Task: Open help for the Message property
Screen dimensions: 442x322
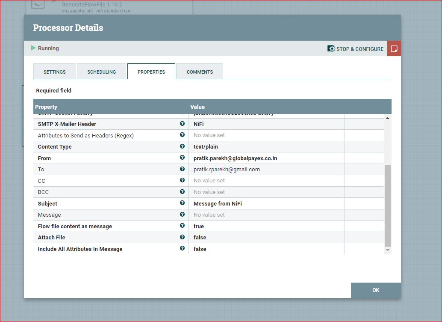Action: 182,215
